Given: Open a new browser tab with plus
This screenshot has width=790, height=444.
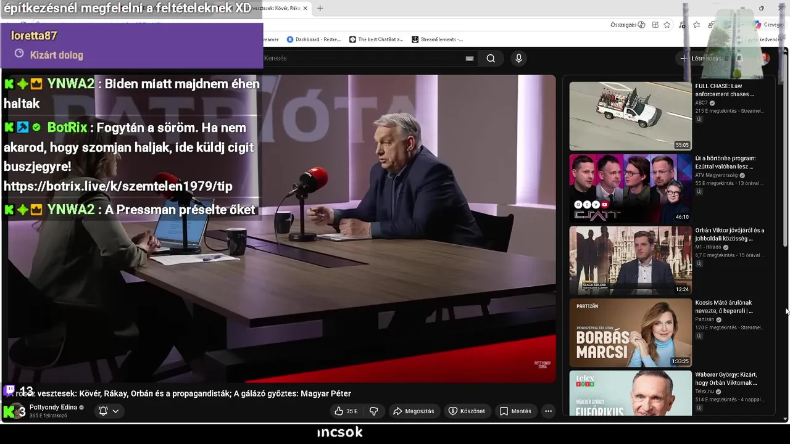Looking at the screenshot, I should click(x=320, y=8).
